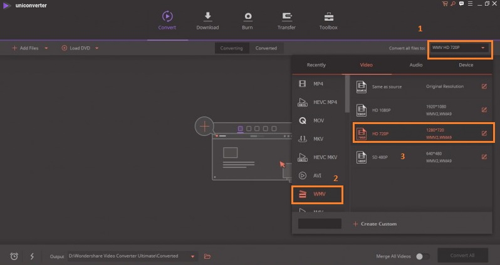Viewport: 500px width, 265px height.
Task: Edit the HD 1080P preset
Action: pos(484,110)
